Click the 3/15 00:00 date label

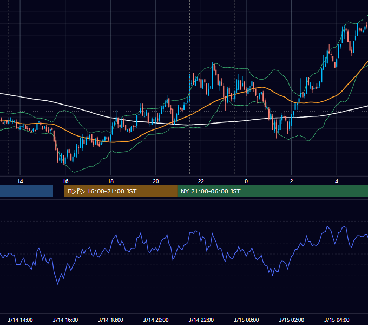click(246, 320)
